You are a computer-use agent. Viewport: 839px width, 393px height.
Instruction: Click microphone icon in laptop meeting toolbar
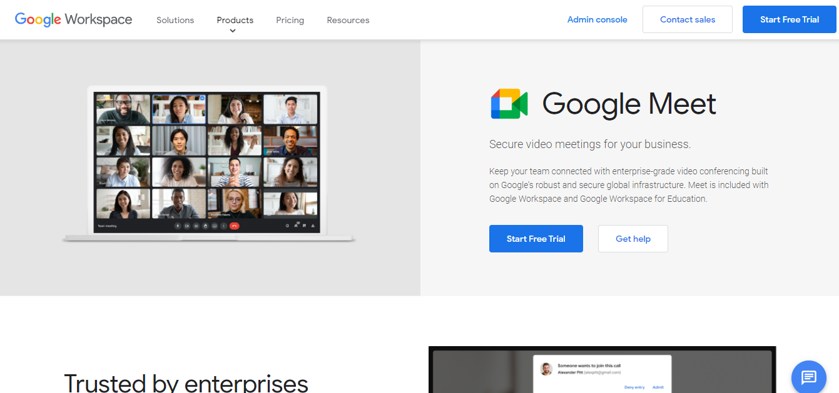coord(178,226)
